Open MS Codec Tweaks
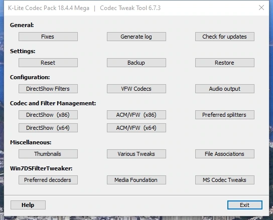 point(225,180)
